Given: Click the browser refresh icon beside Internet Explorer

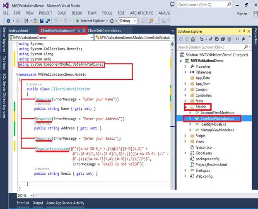Looking at the screenshot, I should [x=112, y=21].
